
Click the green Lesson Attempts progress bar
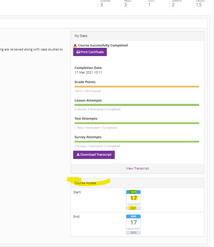coord(137,105)
